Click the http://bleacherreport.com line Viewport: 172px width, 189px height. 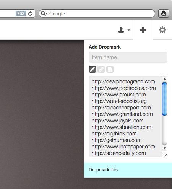coord(121,108)
